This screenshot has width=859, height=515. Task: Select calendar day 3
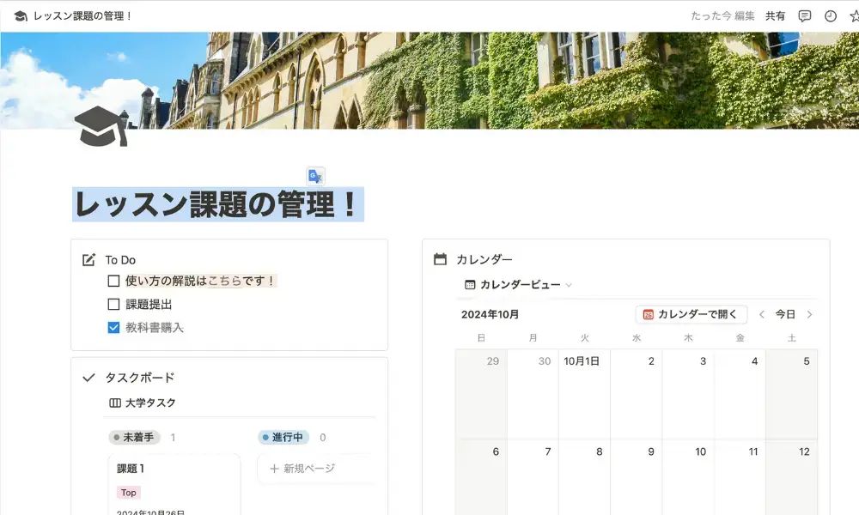[688, 394]
